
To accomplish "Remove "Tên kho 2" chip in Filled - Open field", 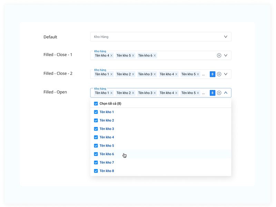I will [x=133, y=93].
